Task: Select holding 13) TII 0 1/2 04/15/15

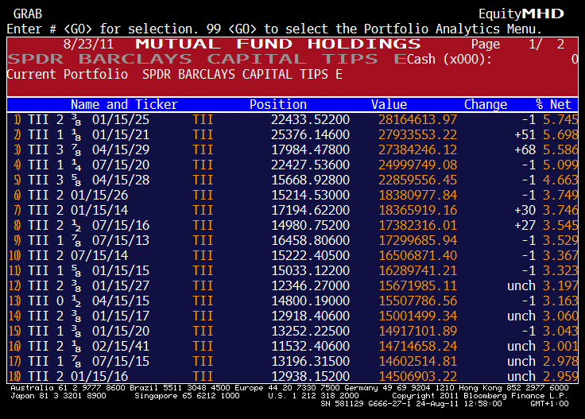Action: pos(292,301)
